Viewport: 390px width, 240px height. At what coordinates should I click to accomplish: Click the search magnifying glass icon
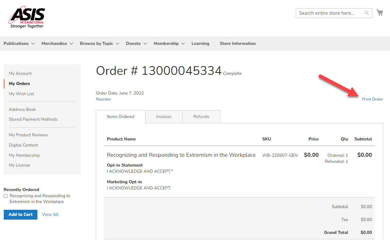tap(367, 13)
